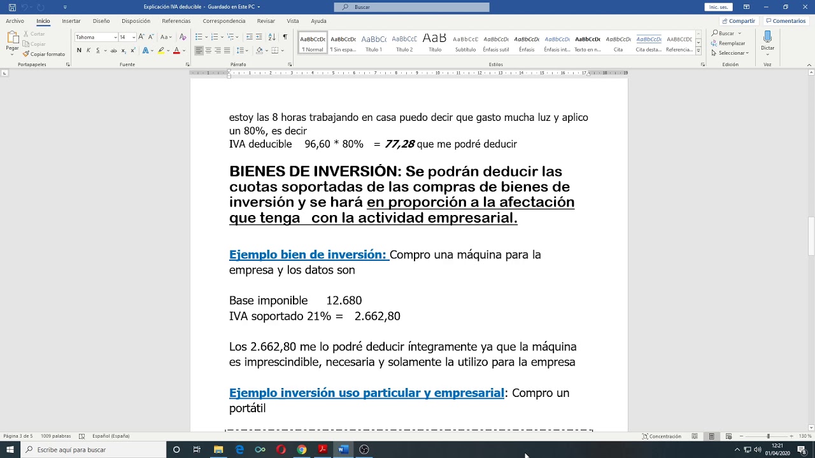Open the Ordenar (sort) tool
815x458 pixels.
tap(272, 37)
